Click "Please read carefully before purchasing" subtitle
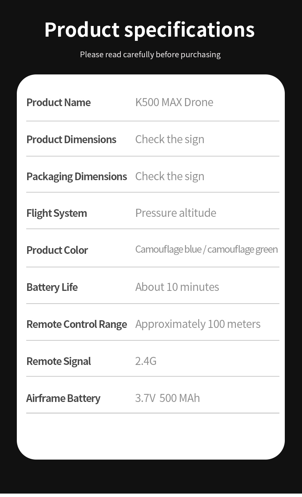This screenshot has height=497, width=302. pyautogui.click(x=150, y=55)
